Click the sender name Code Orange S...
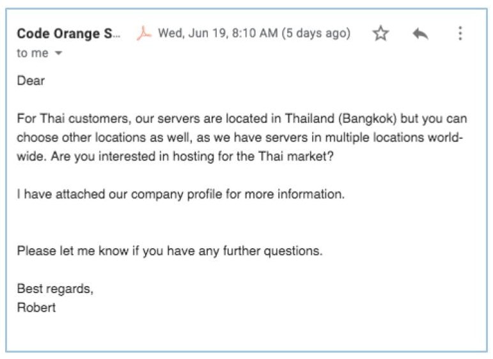The image size is (493, 359). point(68,34)
